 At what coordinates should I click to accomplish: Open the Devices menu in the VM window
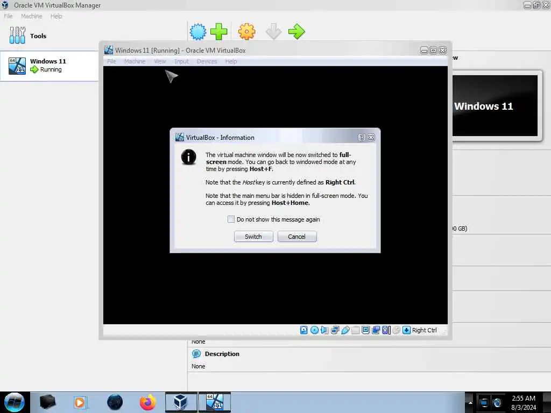point(207,61)
